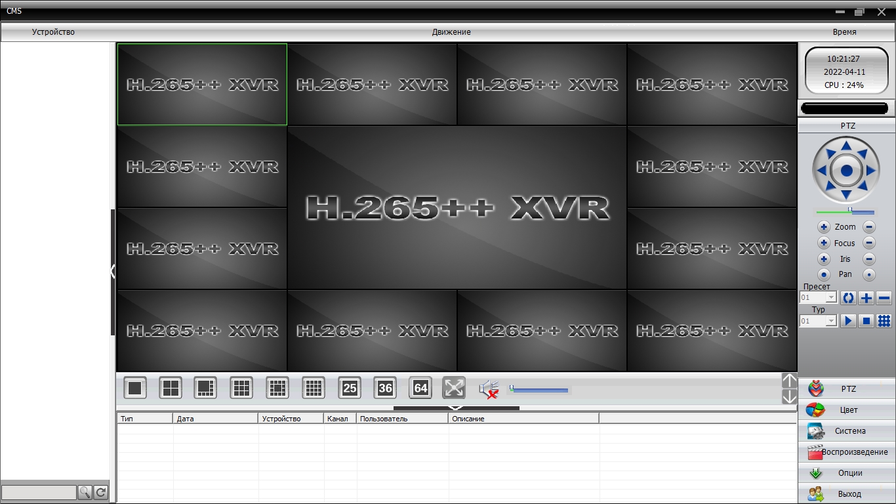This screenshot has height=504, width=896.
Task: Open Iris with plus button
Action: tap(824, 259)
